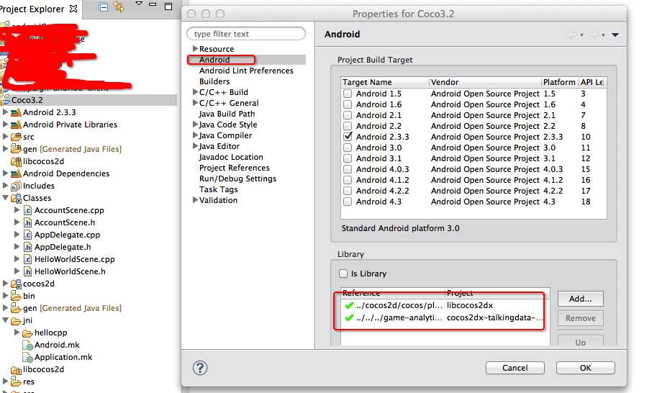The image size is (657, 393).
Task: Click the Includes folder icon
Action: tap(16, 186)
